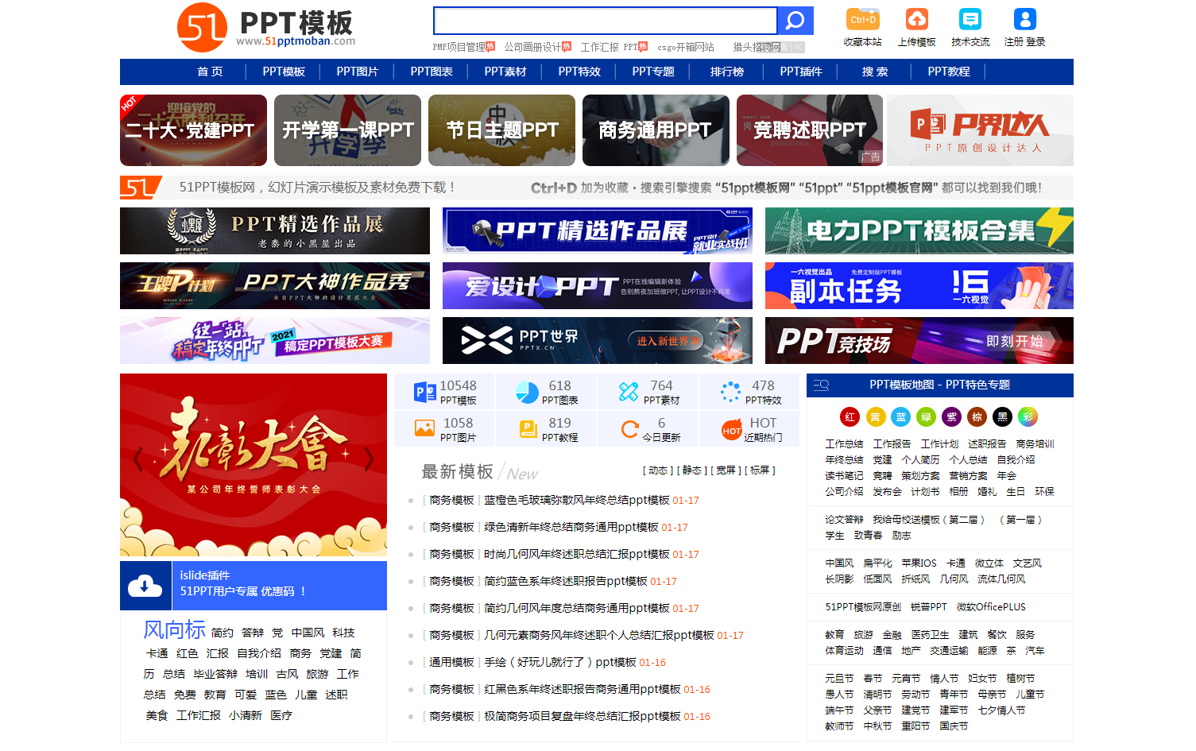Image resolution: width=1196 pixels, height=751 pixels.
Task: Click the search magnifier button
Action: click(794, 20)
